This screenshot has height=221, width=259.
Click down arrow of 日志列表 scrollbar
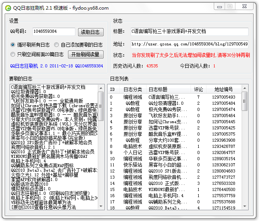(245, 206)
